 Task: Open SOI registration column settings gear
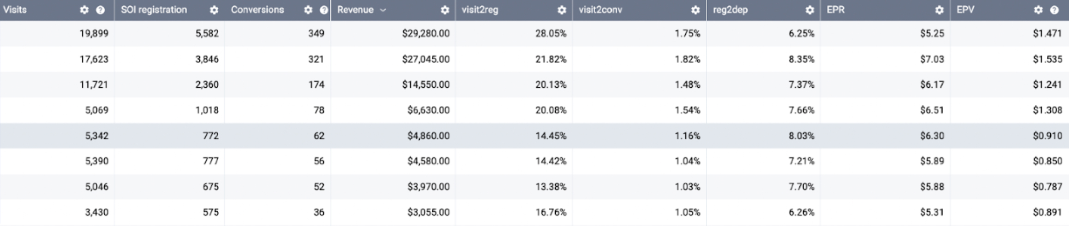(214, 10)
